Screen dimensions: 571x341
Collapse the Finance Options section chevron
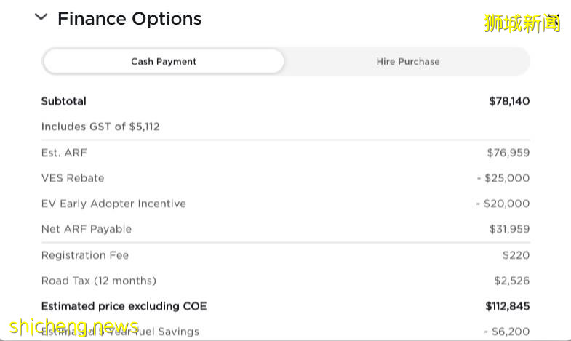pos(41,17)
